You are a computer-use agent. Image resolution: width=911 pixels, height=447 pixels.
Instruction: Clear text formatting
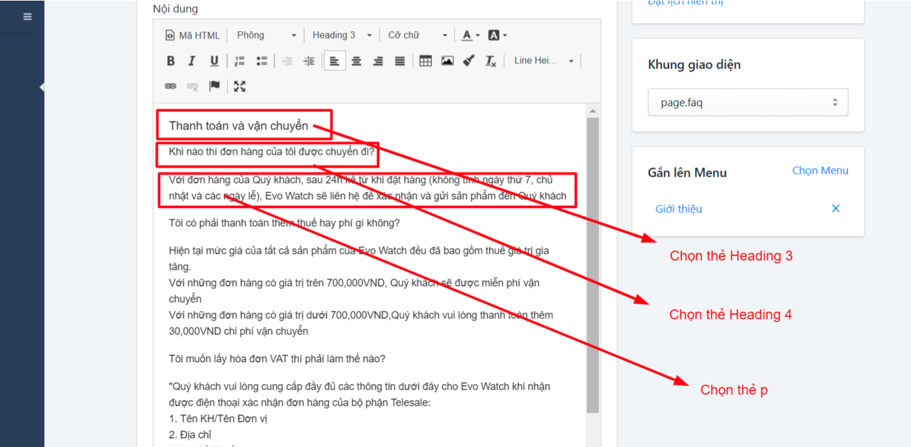pos(491,61)
